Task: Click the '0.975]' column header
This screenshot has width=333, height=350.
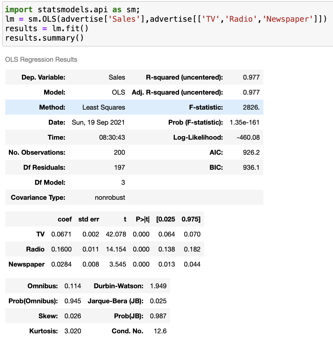Action: tap(191, 219)
